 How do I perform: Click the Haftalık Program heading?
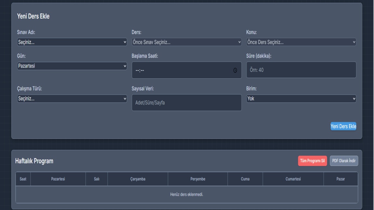point(34,161)
